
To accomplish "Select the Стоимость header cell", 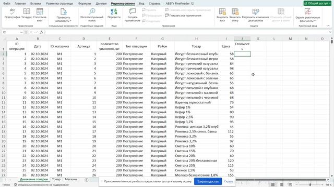I will [x=242, y=46].
